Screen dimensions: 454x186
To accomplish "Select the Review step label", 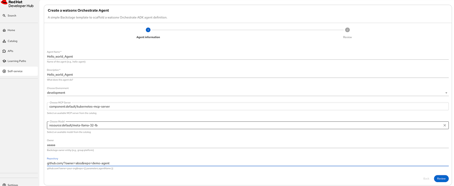I will [347, 37].
